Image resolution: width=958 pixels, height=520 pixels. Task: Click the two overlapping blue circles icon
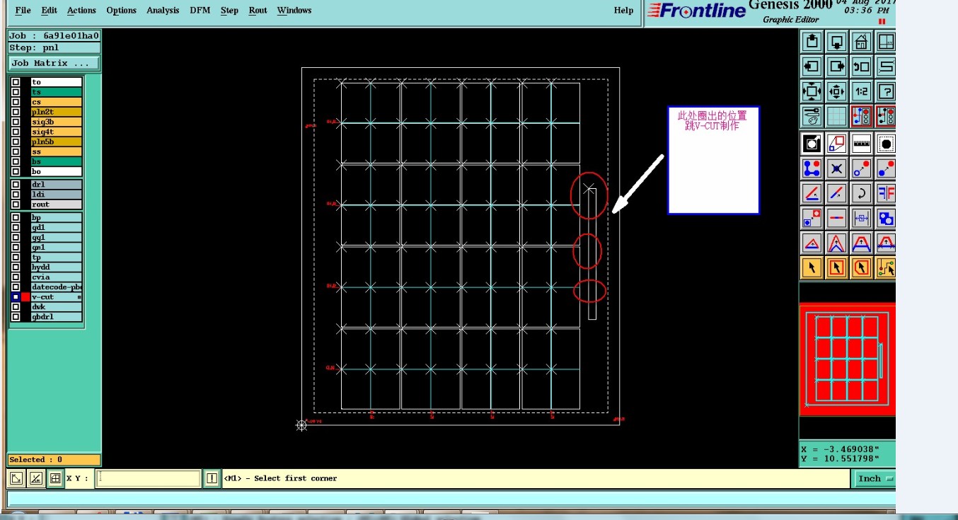[885, 218]
